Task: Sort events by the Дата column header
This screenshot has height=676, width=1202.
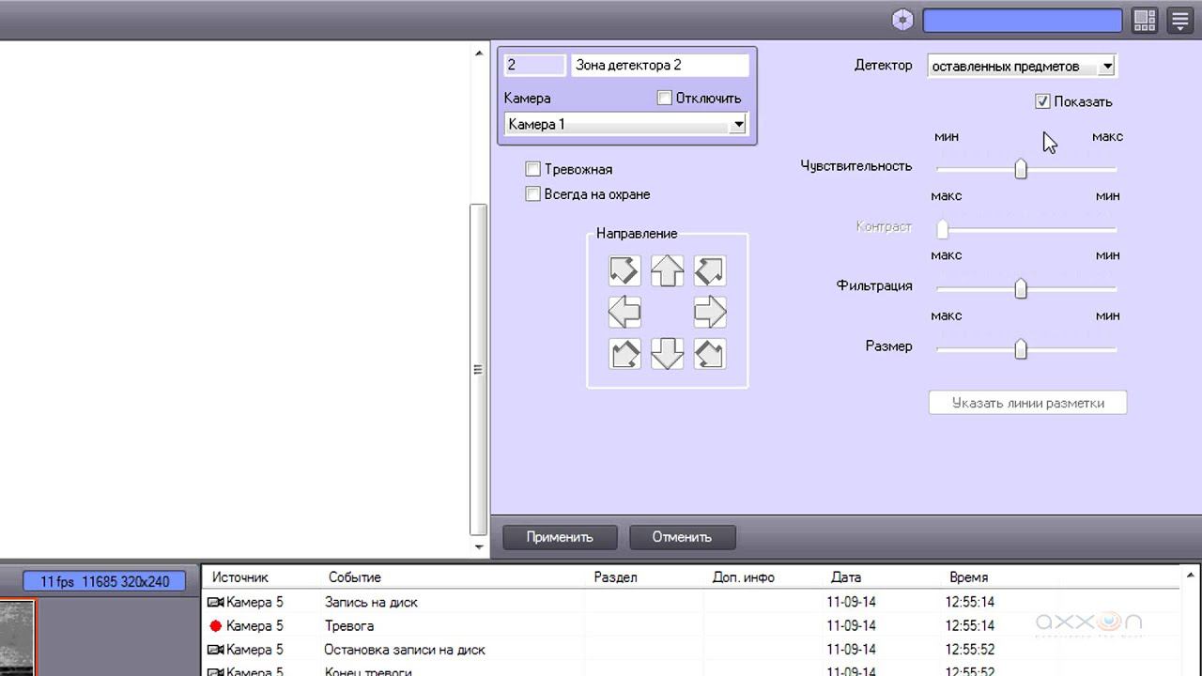Action: coord(846,577)
